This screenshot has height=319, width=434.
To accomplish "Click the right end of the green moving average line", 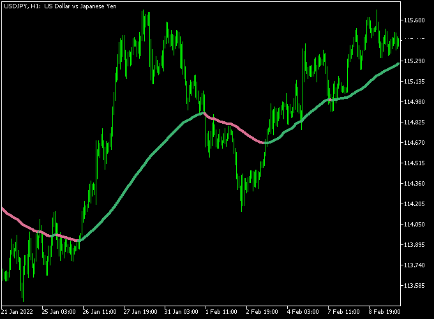I will 397,64.
